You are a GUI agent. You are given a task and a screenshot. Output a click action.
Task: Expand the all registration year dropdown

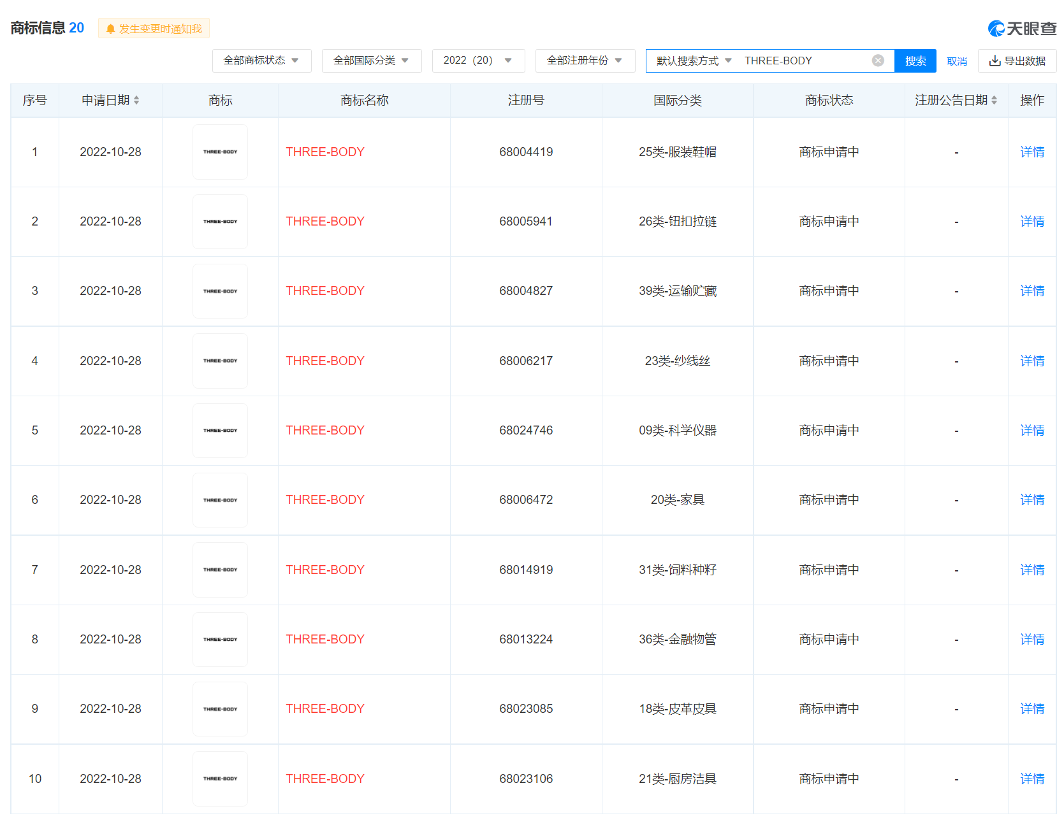tap(585, 61)
